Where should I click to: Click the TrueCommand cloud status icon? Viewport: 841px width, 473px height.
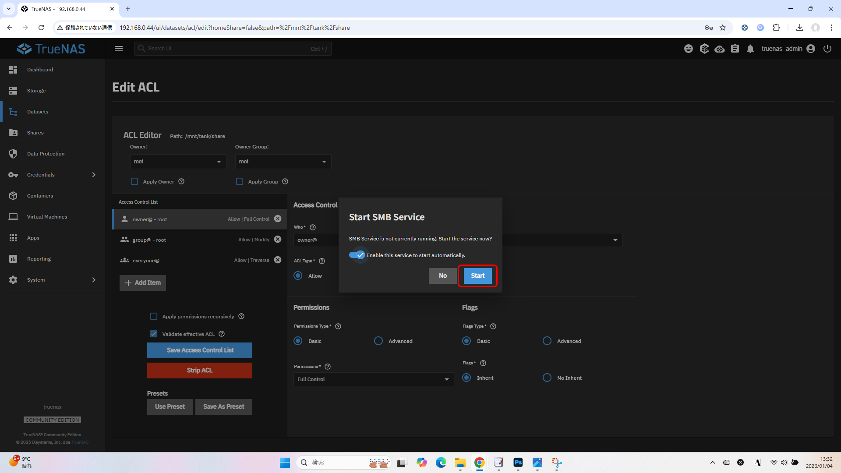click(719, 49)
